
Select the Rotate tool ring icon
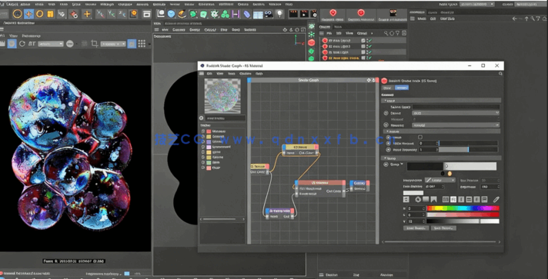40,14
